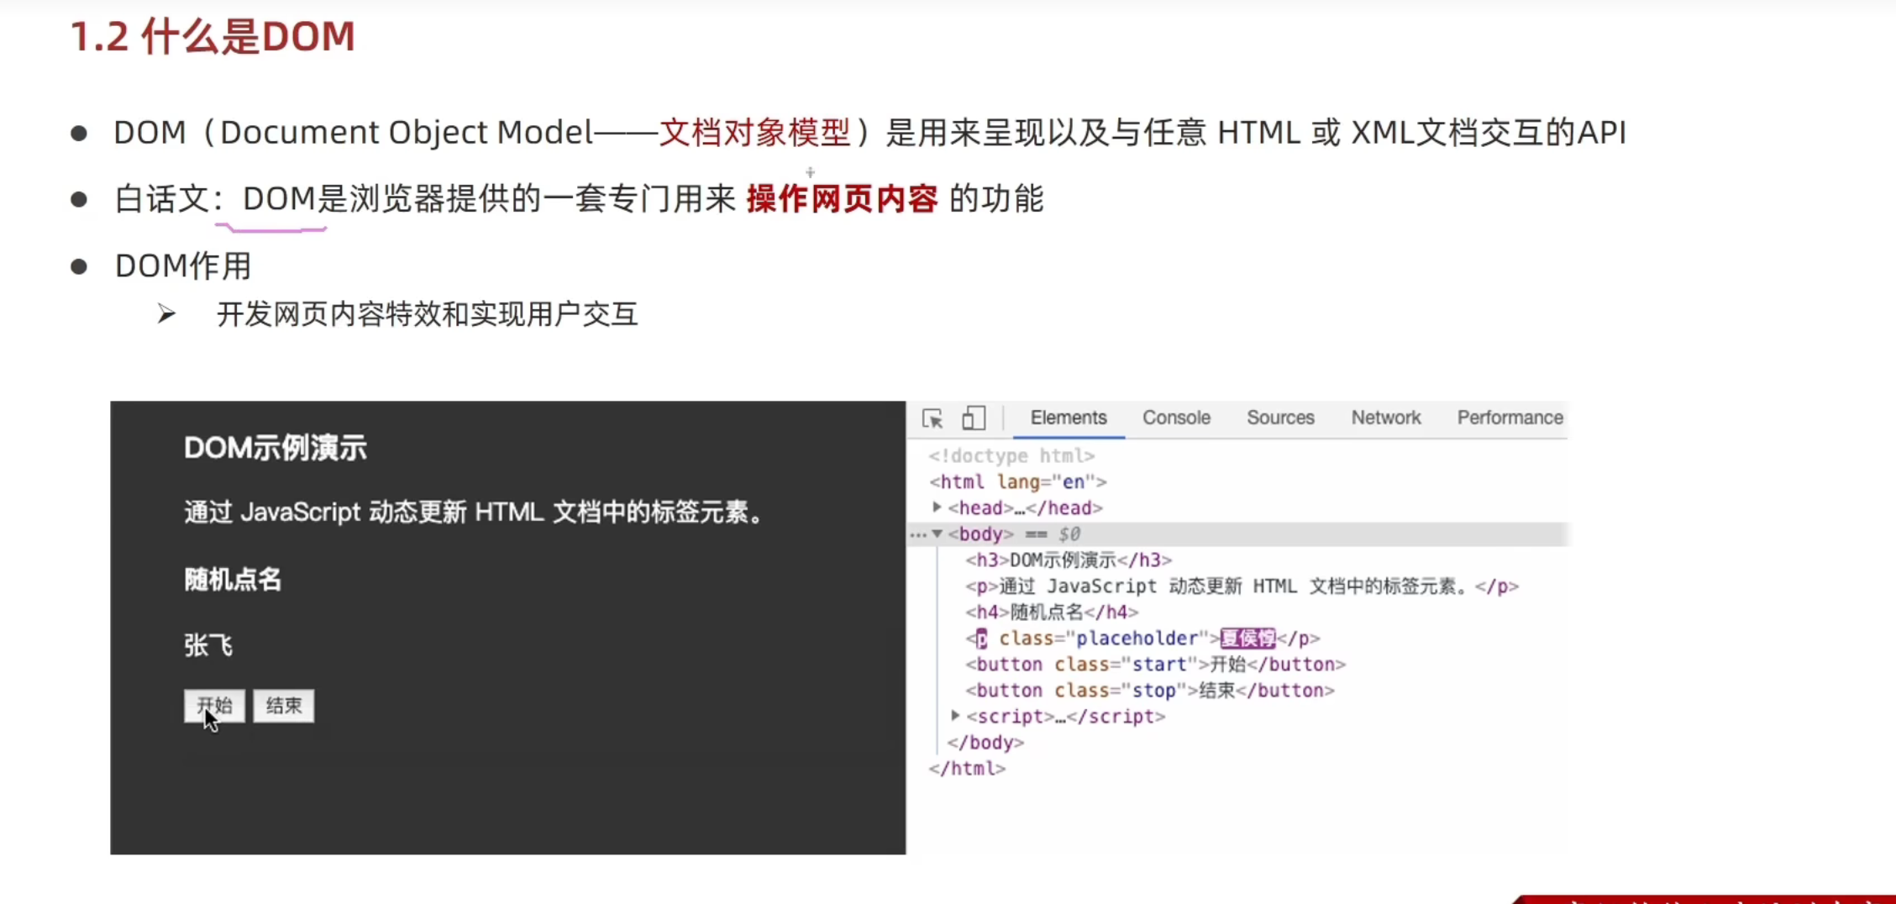Expand the head element node
1896x904 pixels.
(x=937, y=507)
